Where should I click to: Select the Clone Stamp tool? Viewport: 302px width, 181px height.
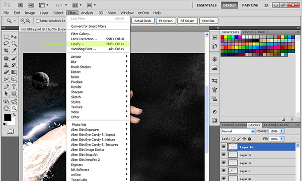6,65
